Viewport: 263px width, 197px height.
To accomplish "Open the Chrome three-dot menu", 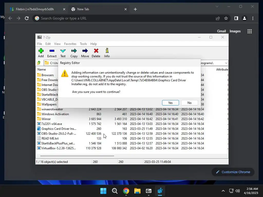I will (253, 18).
